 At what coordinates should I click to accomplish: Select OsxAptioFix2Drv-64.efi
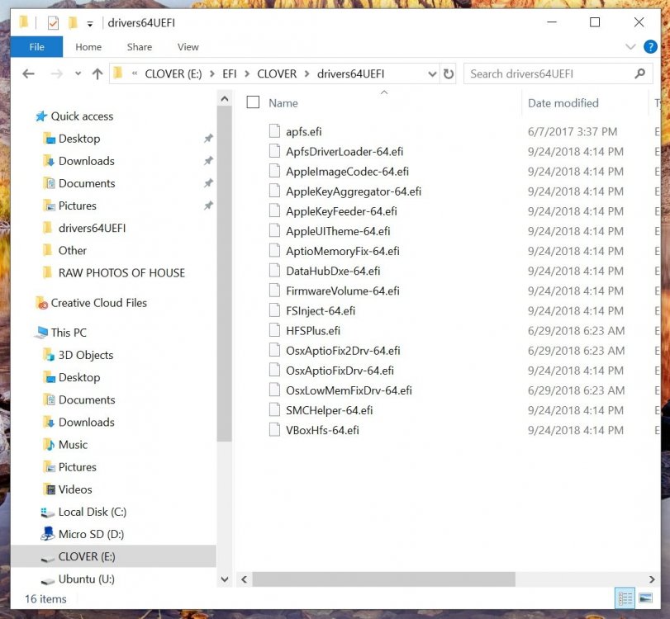click(x=343, y=351)
